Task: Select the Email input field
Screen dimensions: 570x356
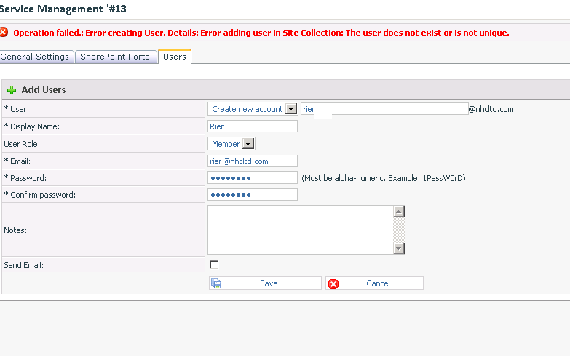Action: (x=253, y=161)
